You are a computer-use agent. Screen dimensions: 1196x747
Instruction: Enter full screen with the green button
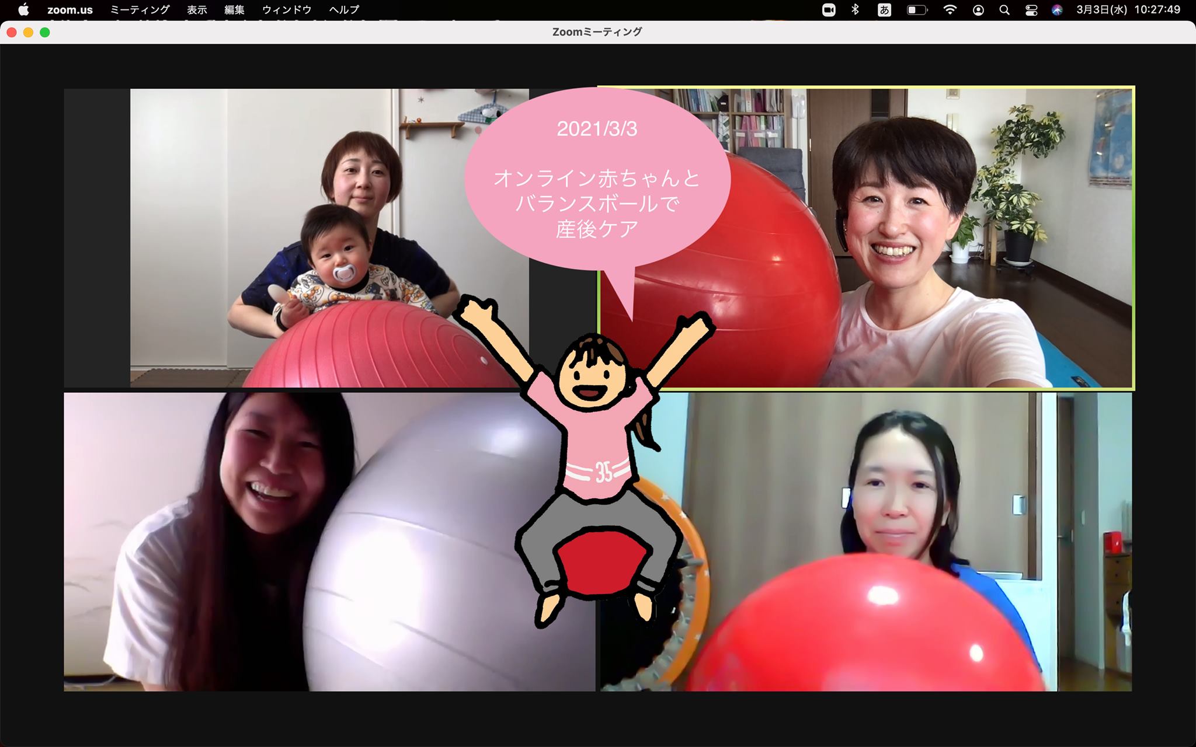coord(45,33)
